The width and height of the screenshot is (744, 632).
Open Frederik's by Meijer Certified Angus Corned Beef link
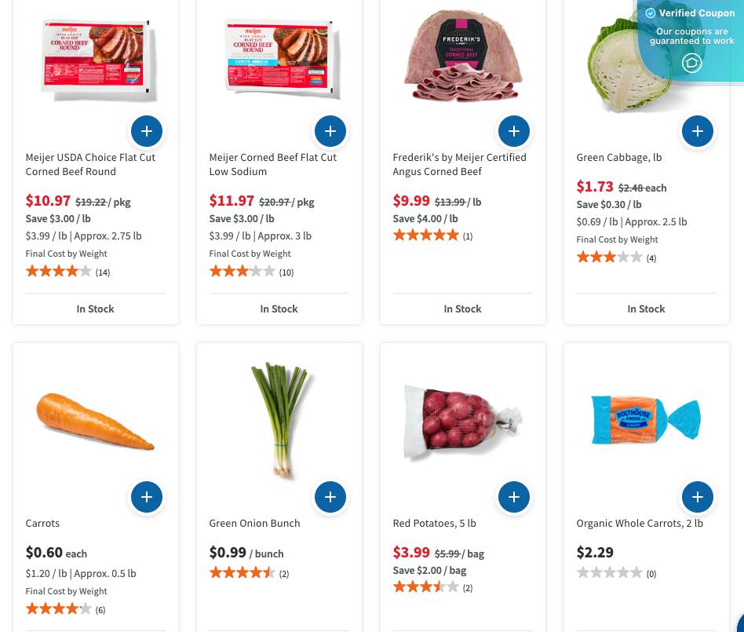459,164
